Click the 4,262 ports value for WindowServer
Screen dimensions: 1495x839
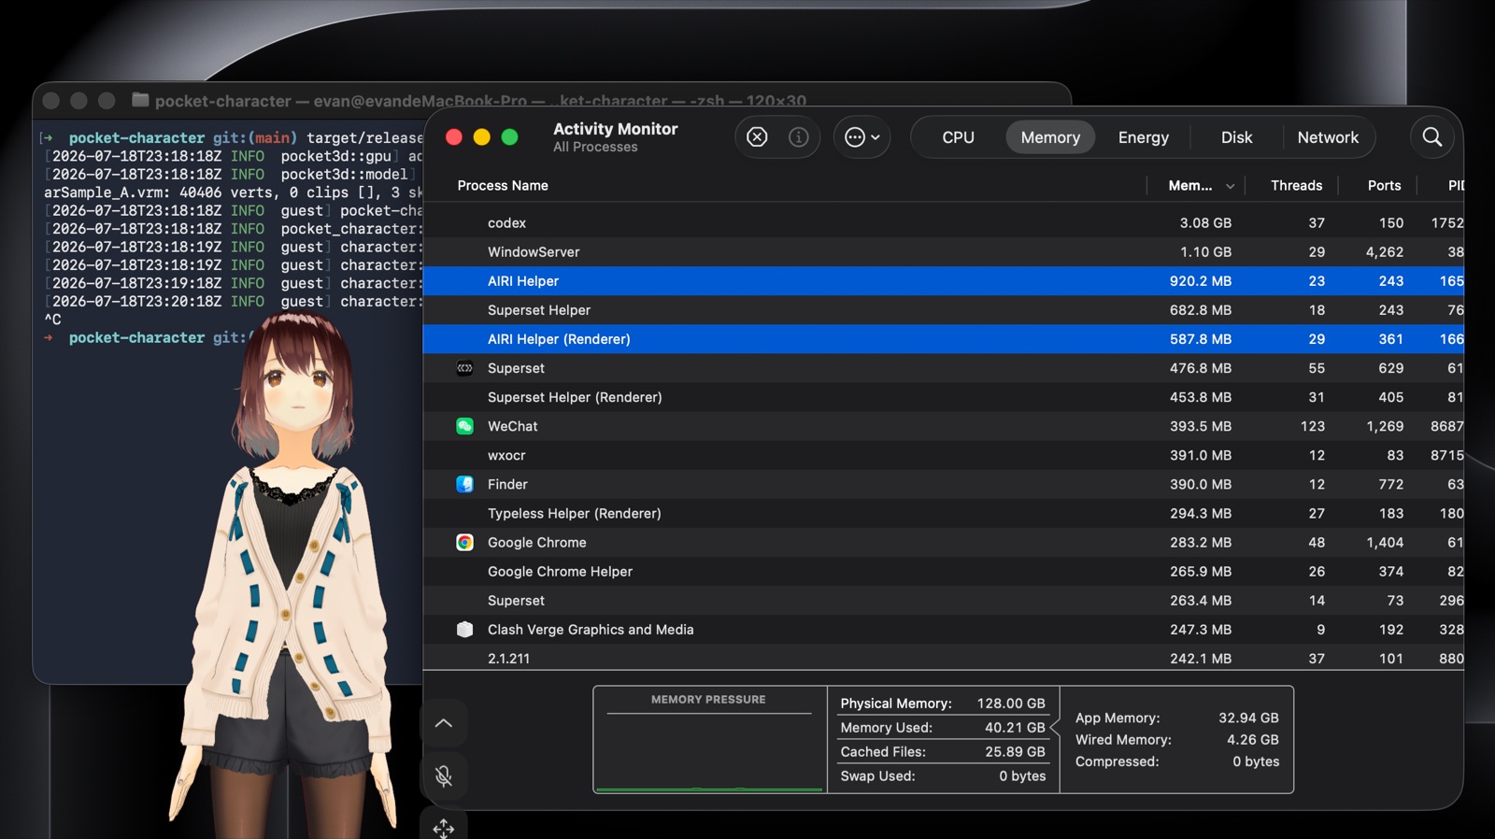coord(1384,251)
